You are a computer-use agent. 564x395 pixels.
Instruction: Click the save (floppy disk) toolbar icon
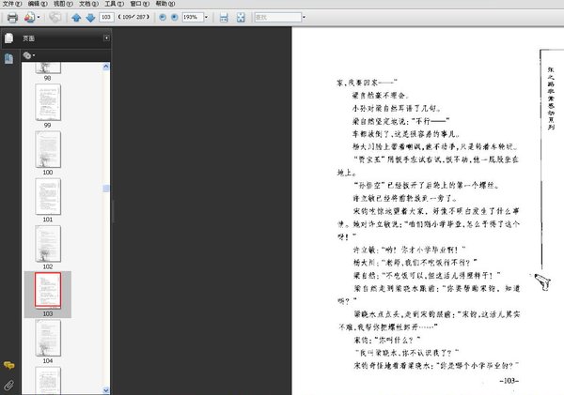[x=224, y=17]
